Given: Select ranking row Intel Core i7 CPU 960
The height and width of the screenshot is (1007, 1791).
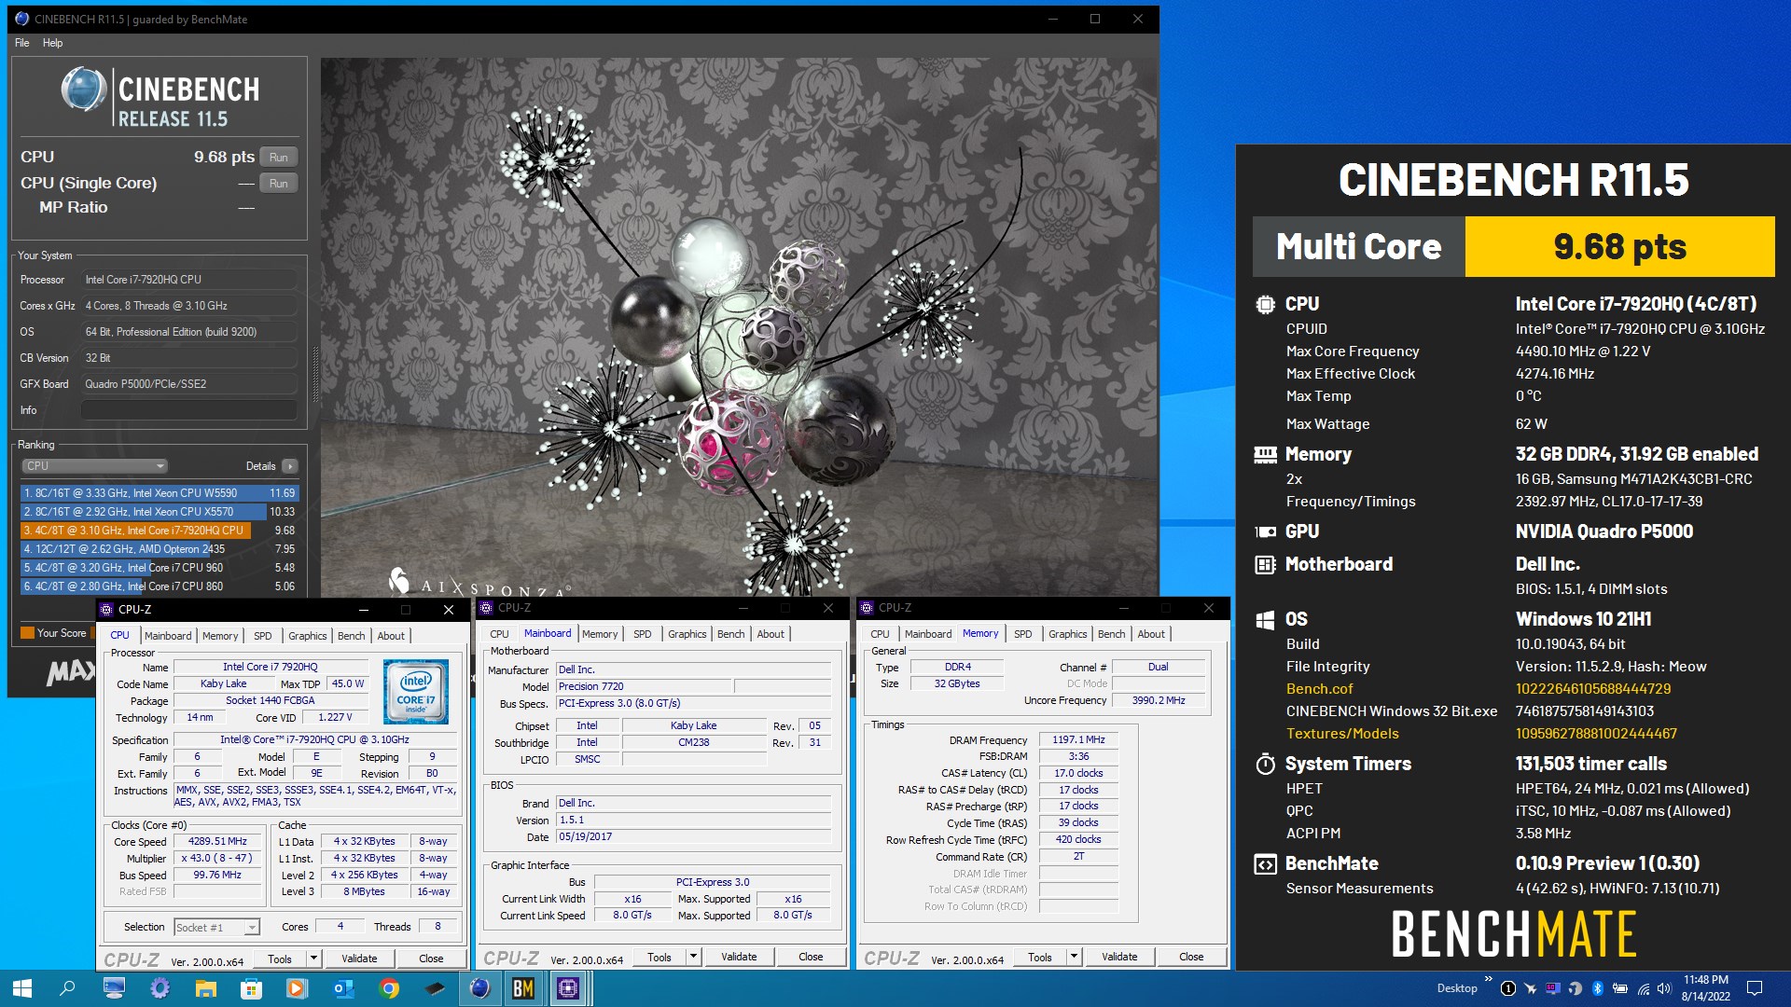Looking at the screenshot, I should click(x=160, y=568).
